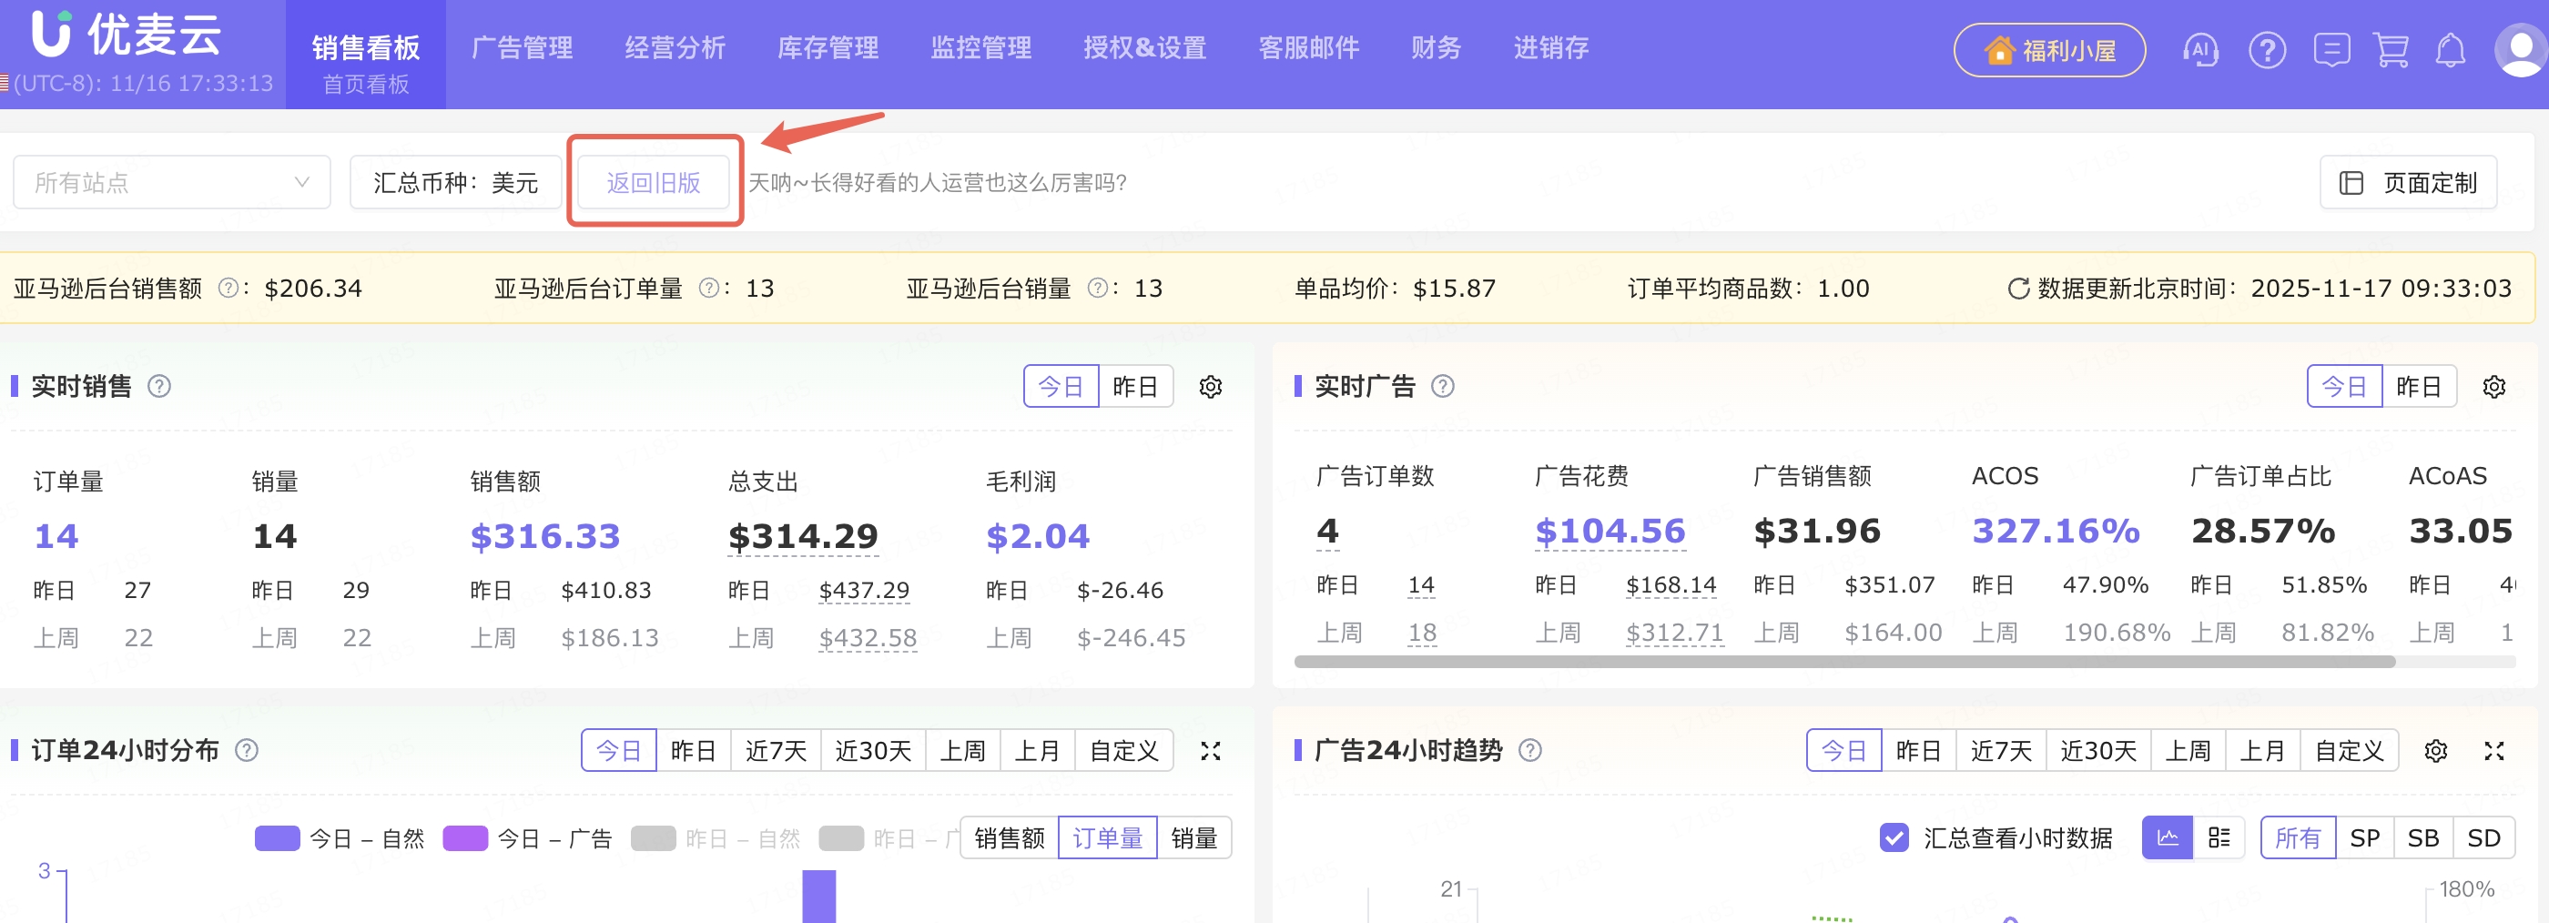Click the help question mark in header
This screenshot has width=2549, height=923.
2266,49
